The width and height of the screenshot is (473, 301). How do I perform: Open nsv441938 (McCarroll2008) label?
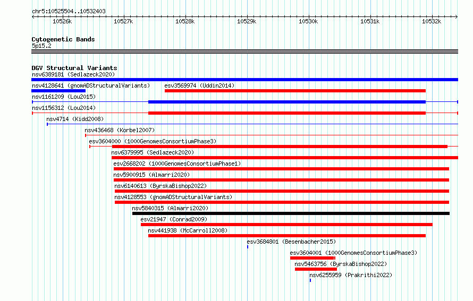188,230
